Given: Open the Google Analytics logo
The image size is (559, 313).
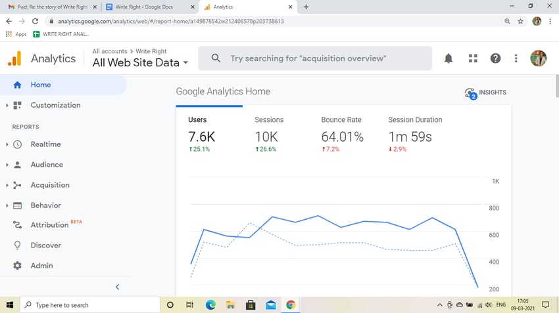Looking at the screenshot, I should click(x=14, y=58).
